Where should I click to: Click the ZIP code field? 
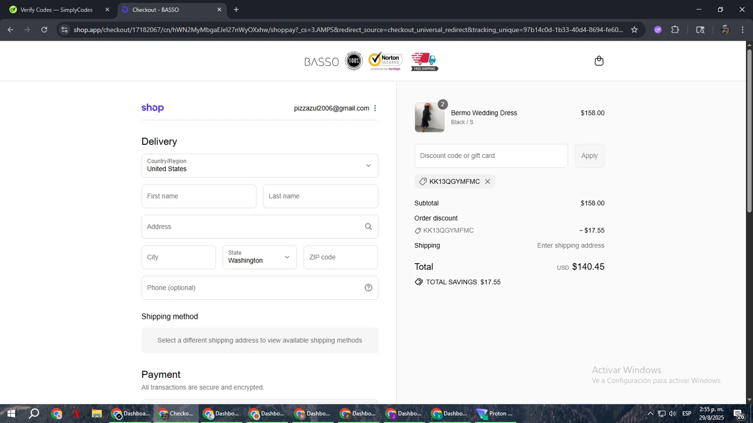pyautogui.click(x=340, y=257)
